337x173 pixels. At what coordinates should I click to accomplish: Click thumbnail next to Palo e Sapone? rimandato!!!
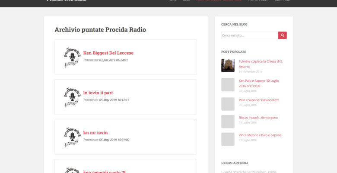[228, 104]
